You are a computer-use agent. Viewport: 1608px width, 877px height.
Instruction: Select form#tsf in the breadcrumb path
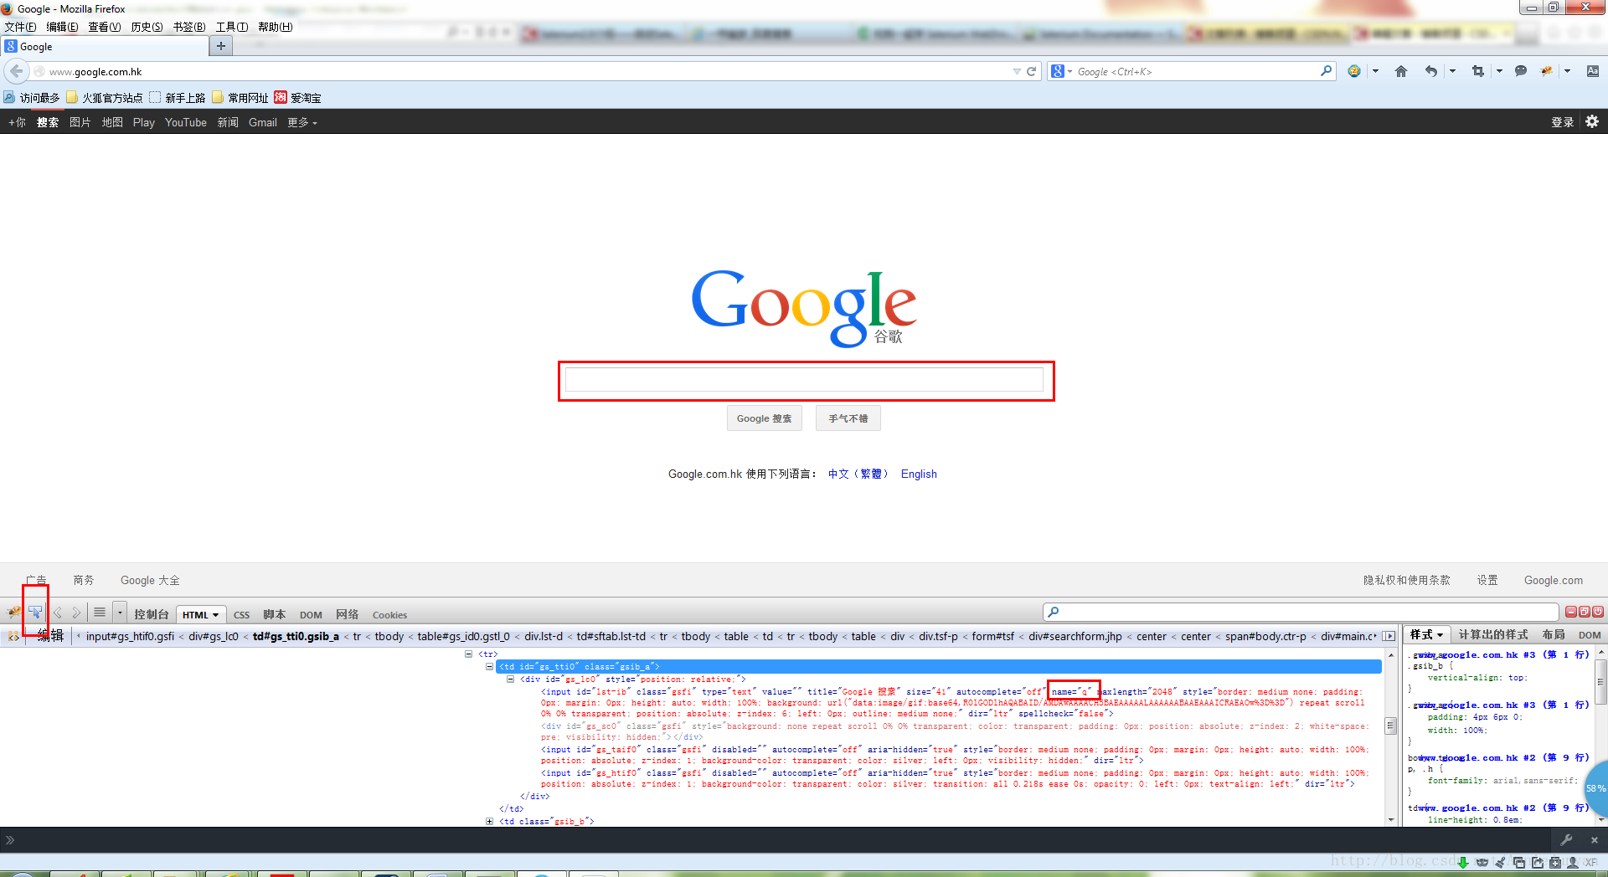pos(992,636)
